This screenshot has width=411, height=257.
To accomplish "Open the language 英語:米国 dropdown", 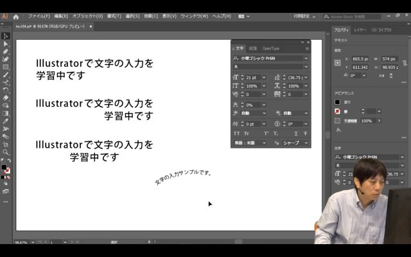I will 250,143.
